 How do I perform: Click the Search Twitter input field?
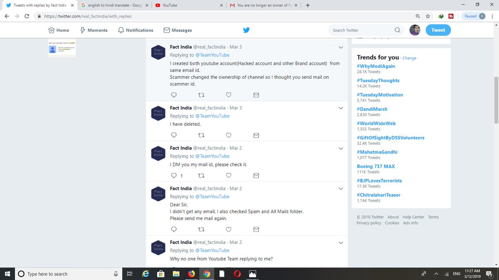(x=366, y=30)
